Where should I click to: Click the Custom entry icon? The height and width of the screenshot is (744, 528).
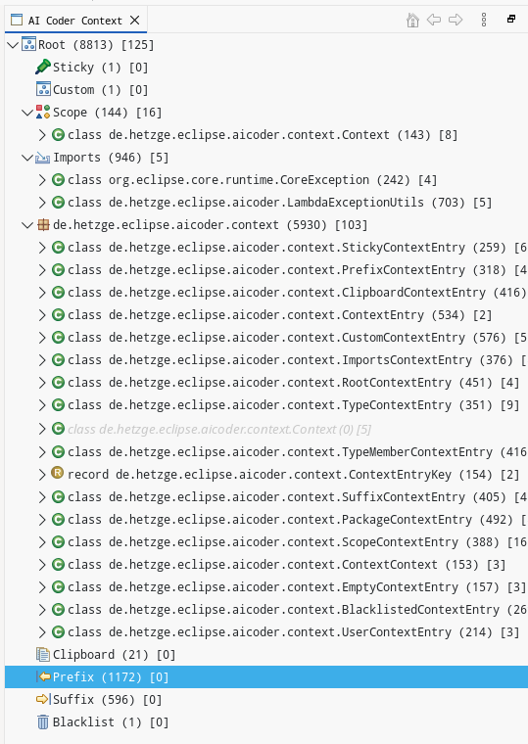(43, 89)
